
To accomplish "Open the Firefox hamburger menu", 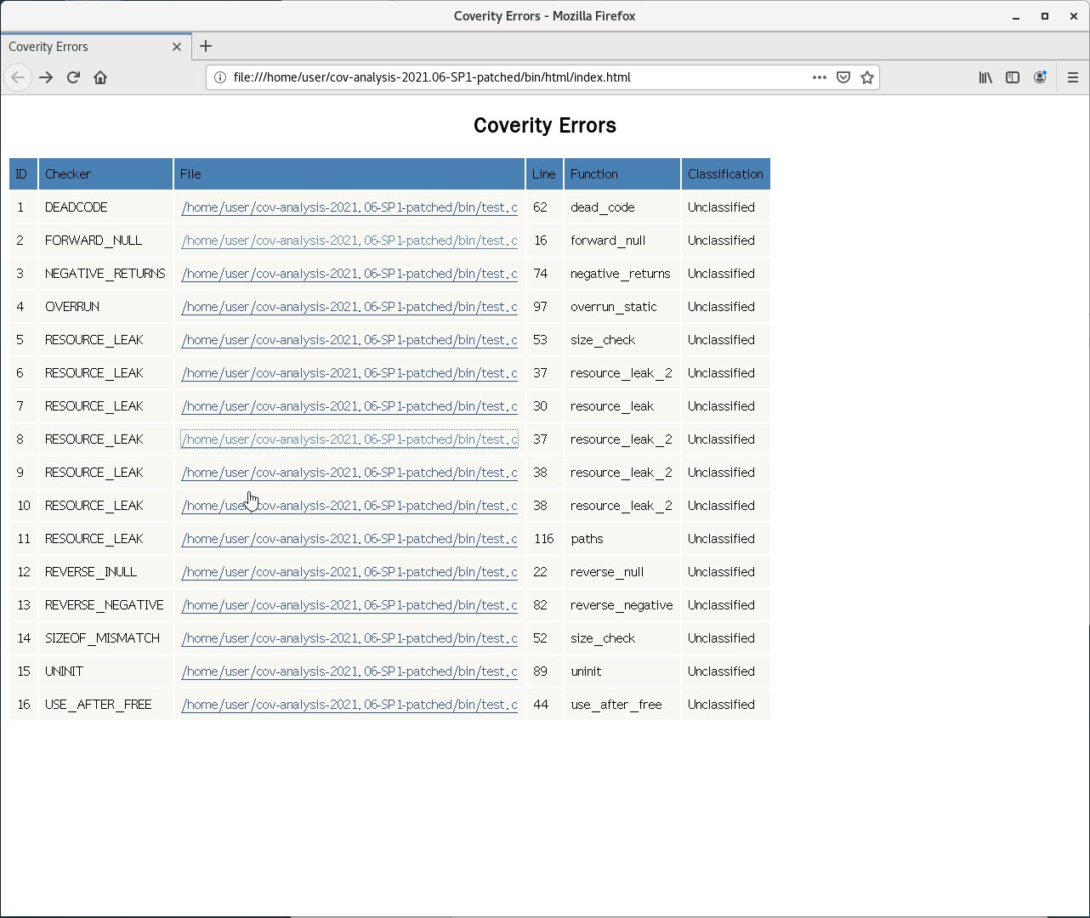I will pyautogui.click(x=1072, y=77).
